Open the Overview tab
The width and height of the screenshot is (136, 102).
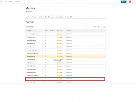coord(28,17)
